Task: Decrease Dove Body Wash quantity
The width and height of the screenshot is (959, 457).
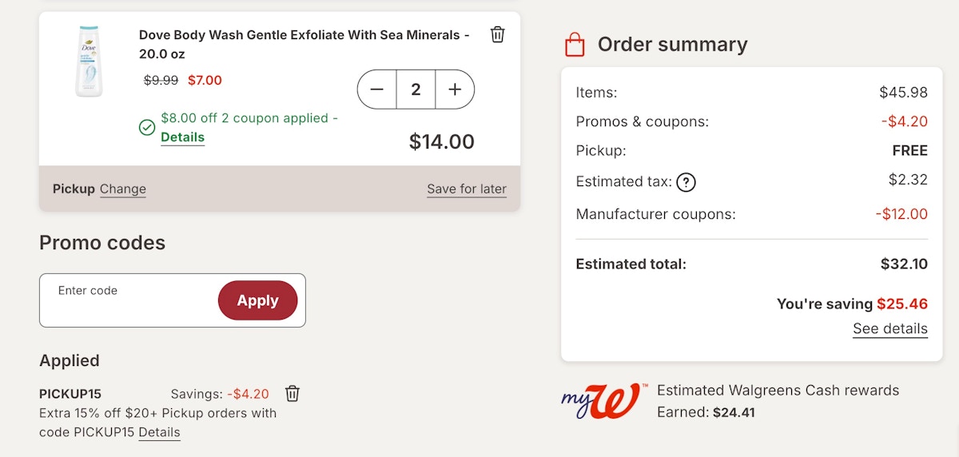Action: coord(377,89)
